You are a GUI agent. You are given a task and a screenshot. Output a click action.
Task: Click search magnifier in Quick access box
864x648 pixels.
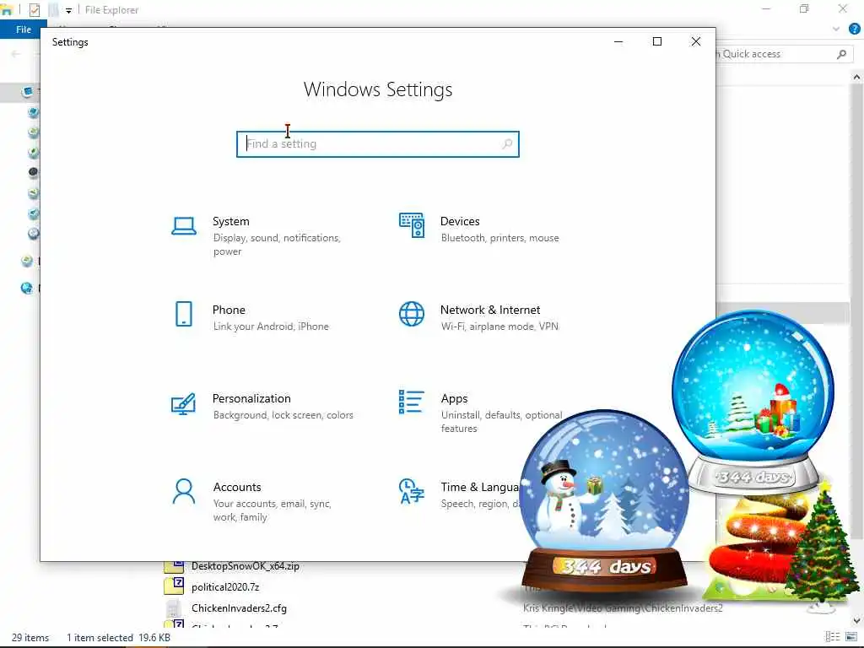click(x=841, y=54)
